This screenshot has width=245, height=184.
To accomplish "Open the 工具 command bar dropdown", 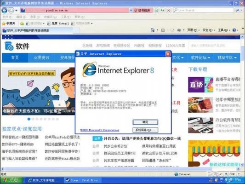I will pos(224,30).
